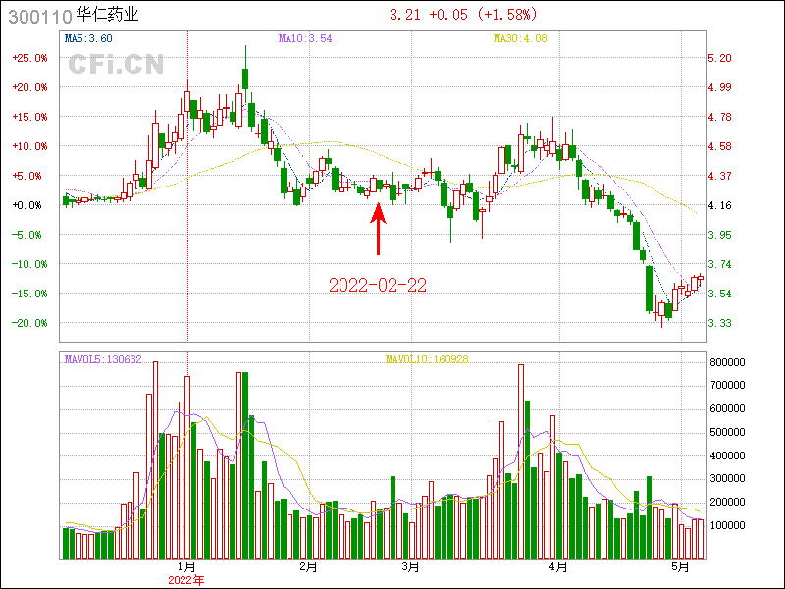Select the MA30:4.08 indicator label
785x589 pixels.
[x=520, y=39]
